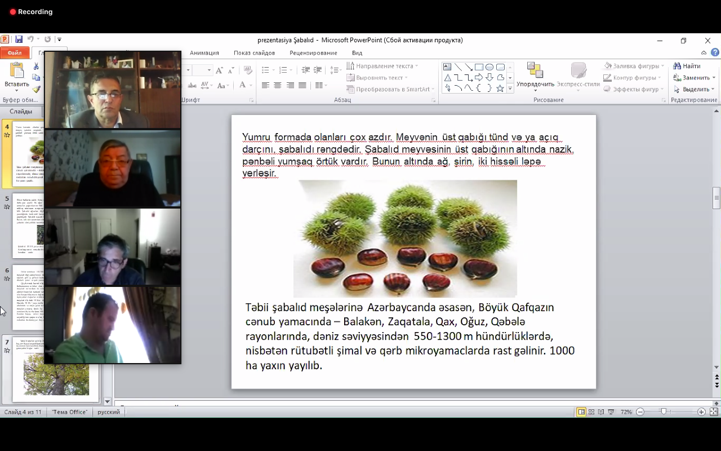Click the Save icon in Quick Access toolbar
Viewport: 721px width, 451px height.
pyautogui.click(x=19, y=39)
